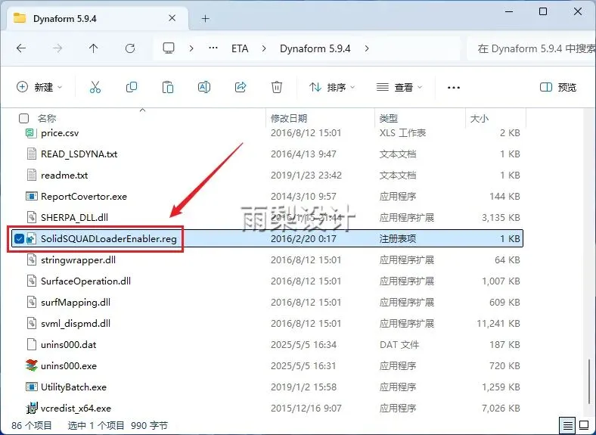Image resolution: width=596 pixels, height=435 pixels.
Task: Switch to details view in status bar
Action: click(567, 425)
